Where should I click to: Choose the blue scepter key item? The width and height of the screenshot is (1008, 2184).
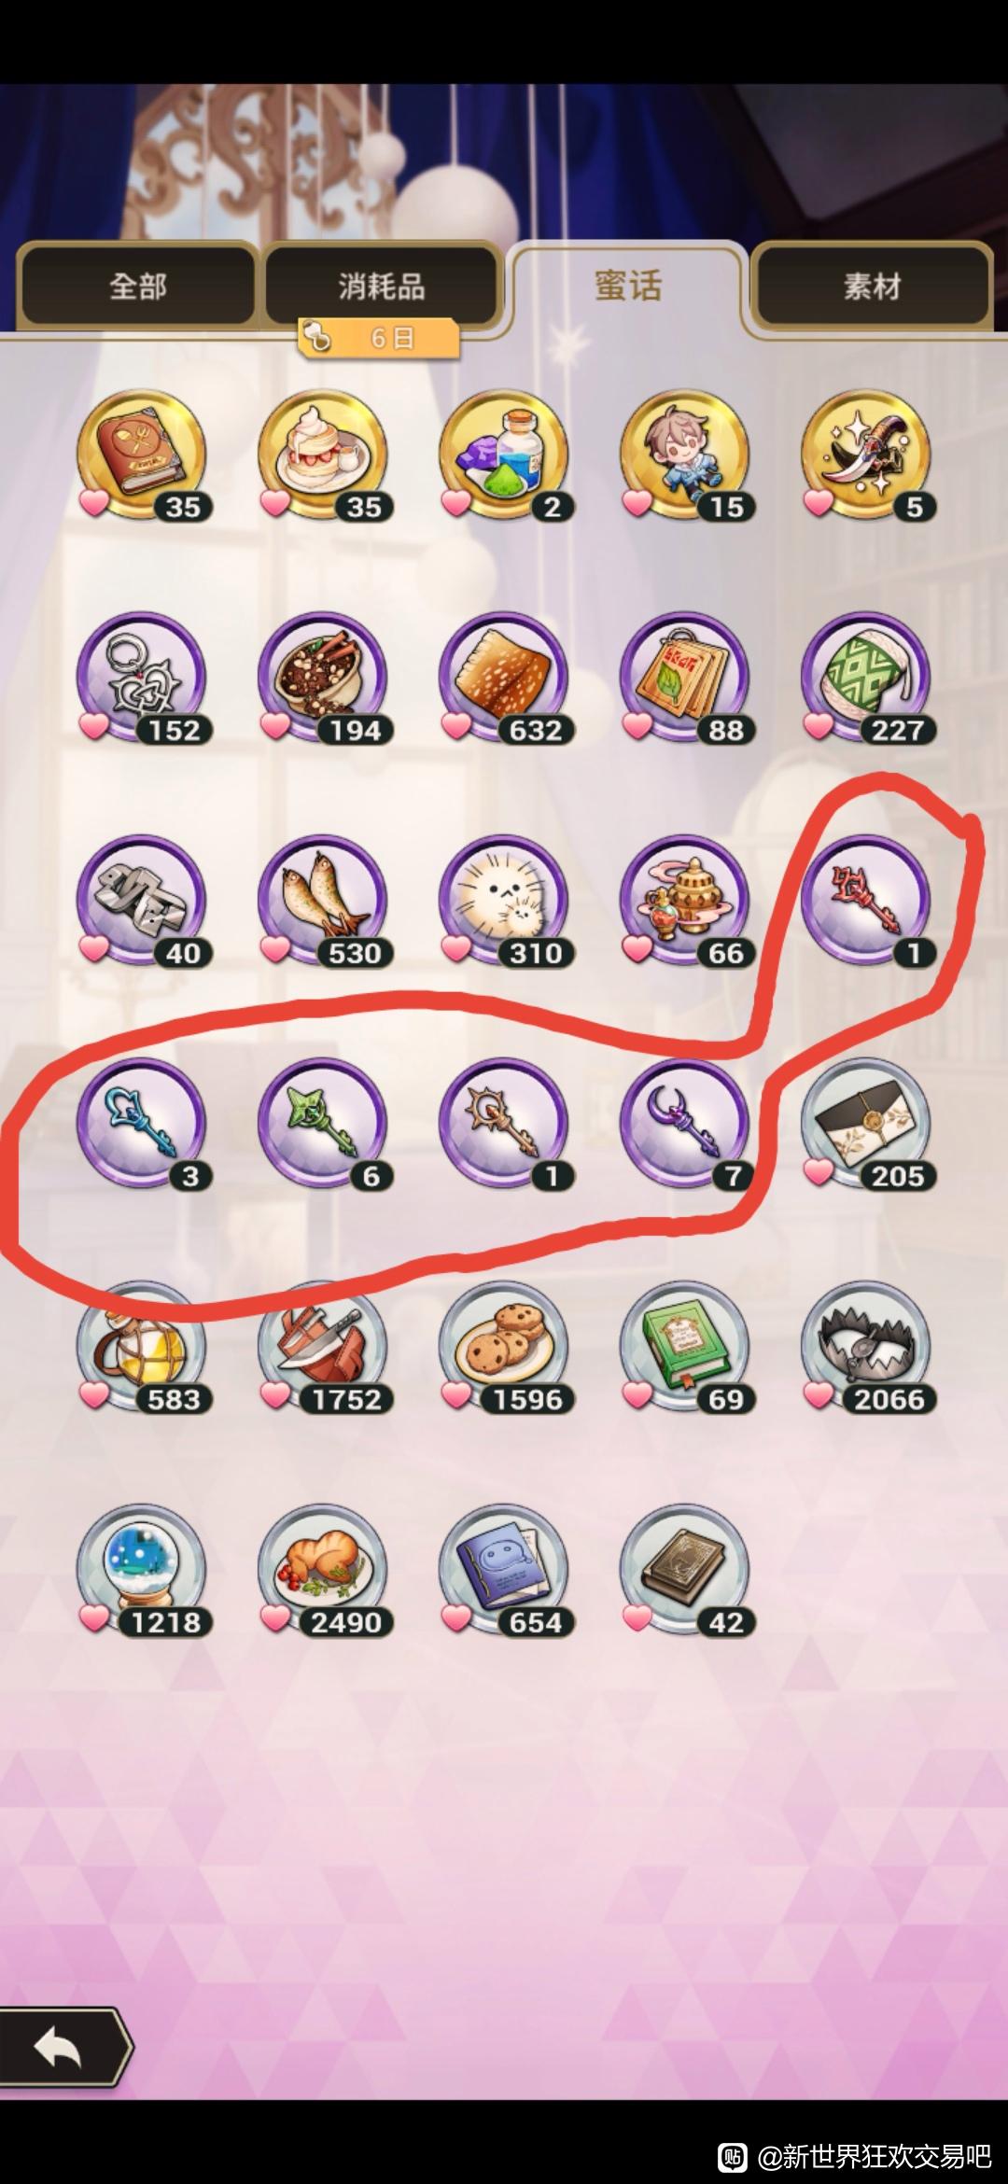coord(142,1123)
